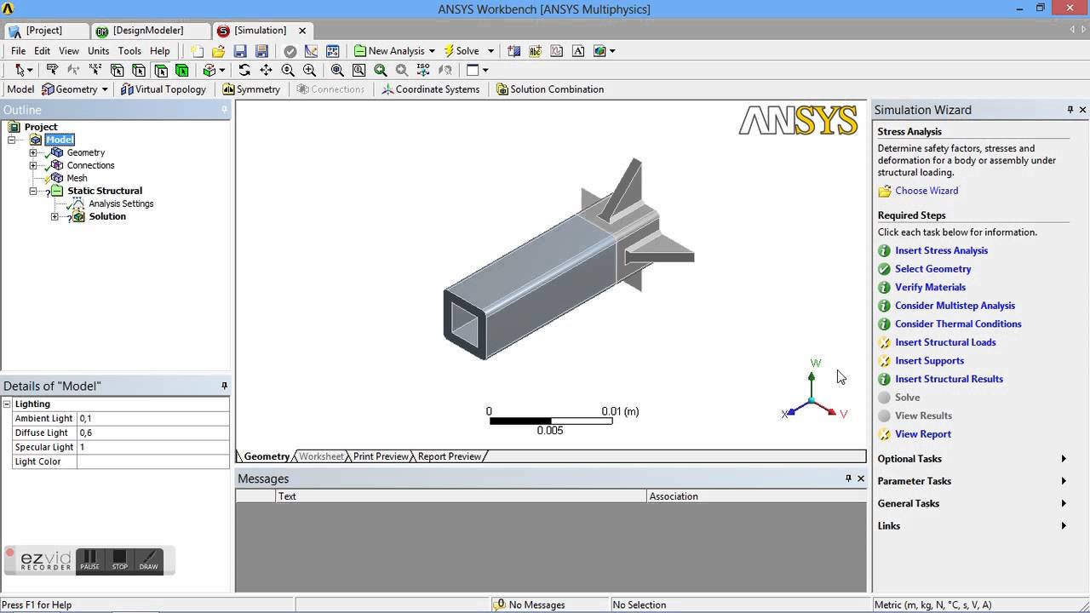Switch to the Print Preview tab
1090x613 pixels.
coord(381,456)
